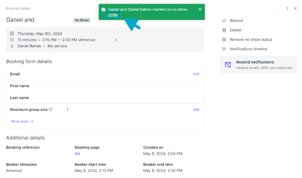Click the No Show status badge
Image resolution: width=302 pixels, height=178 pixels.
point(82,20)
